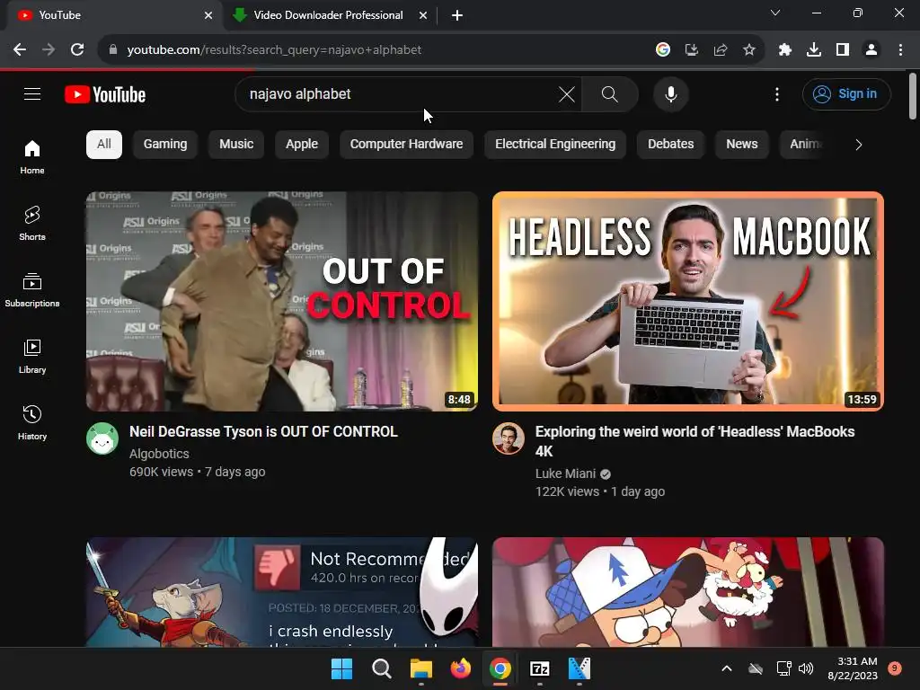Select the Debates filter chip
The width and height of the screenshot is (920, 690).
coord(670,145)
